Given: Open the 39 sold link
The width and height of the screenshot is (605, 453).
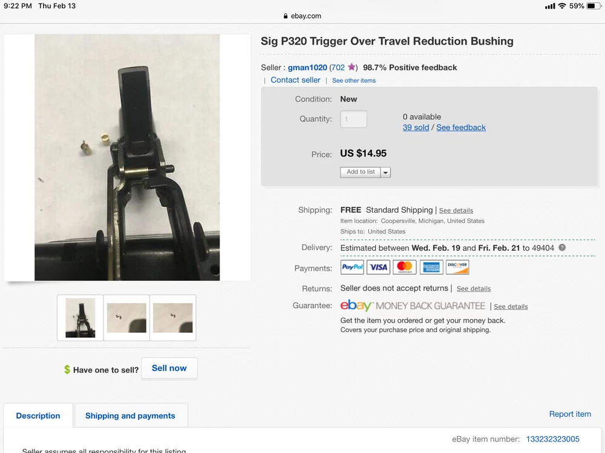Looking at the screenshot, I should point(416,127).
